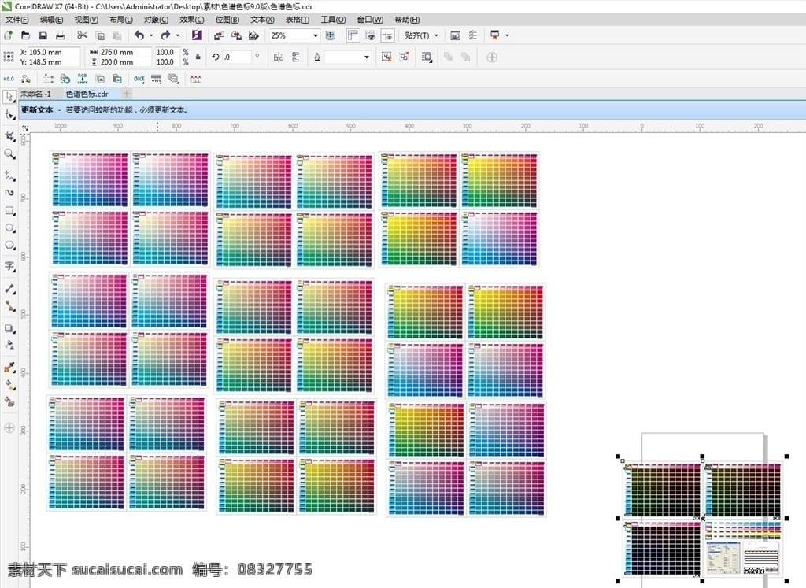The width and height of the screenshot is (806, 588).
Task: Open the zoom level dropdown showing 25%
Action: coord(315,35)
